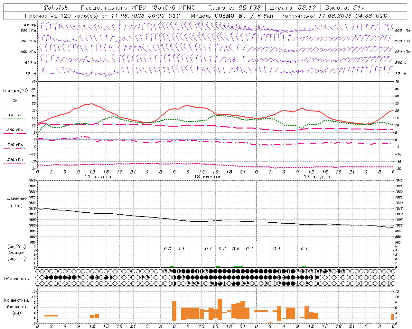Click the '11 августа' date label
This screenshot has width=412, height=329.
[98, 177]
